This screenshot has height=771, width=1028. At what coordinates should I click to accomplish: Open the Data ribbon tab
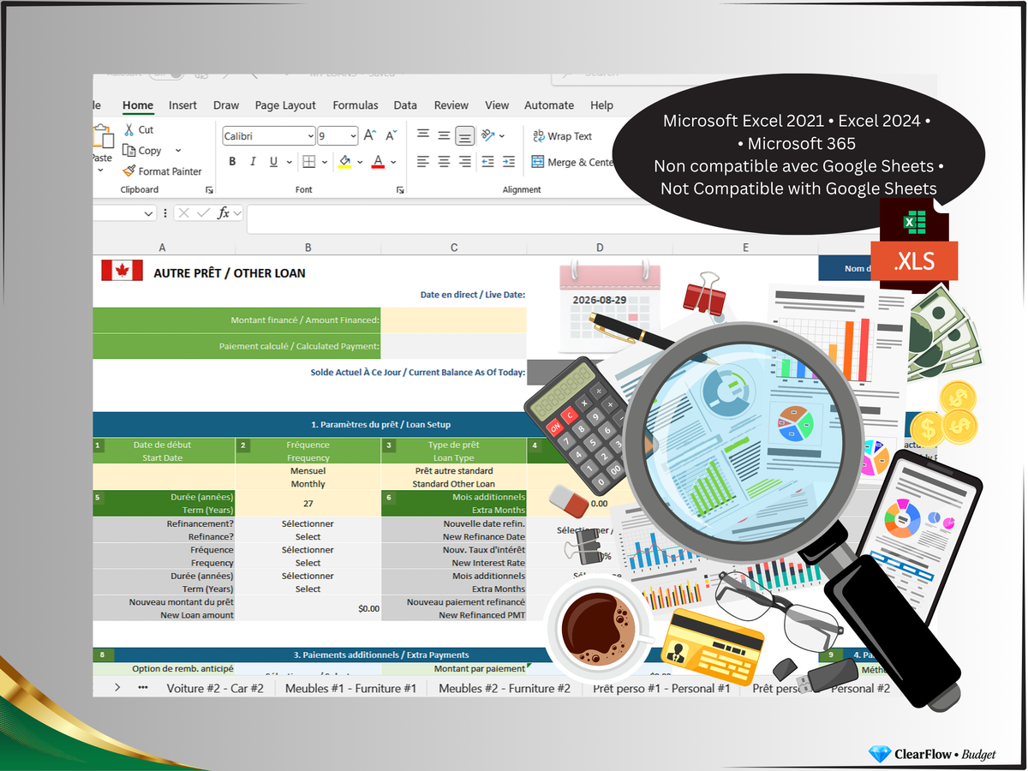coord(405,105)
